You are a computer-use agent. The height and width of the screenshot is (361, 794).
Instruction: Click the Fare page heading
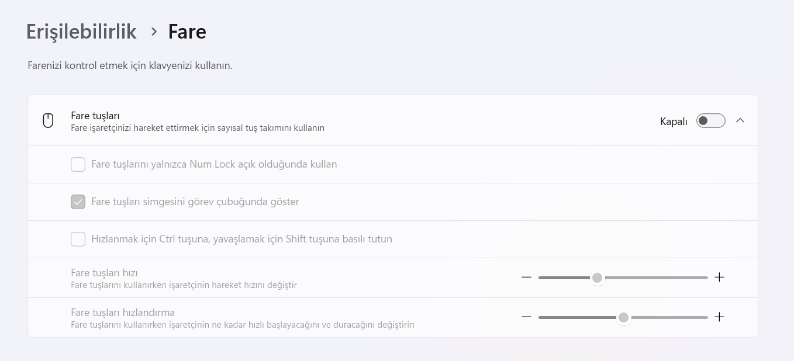coord(187,32)
